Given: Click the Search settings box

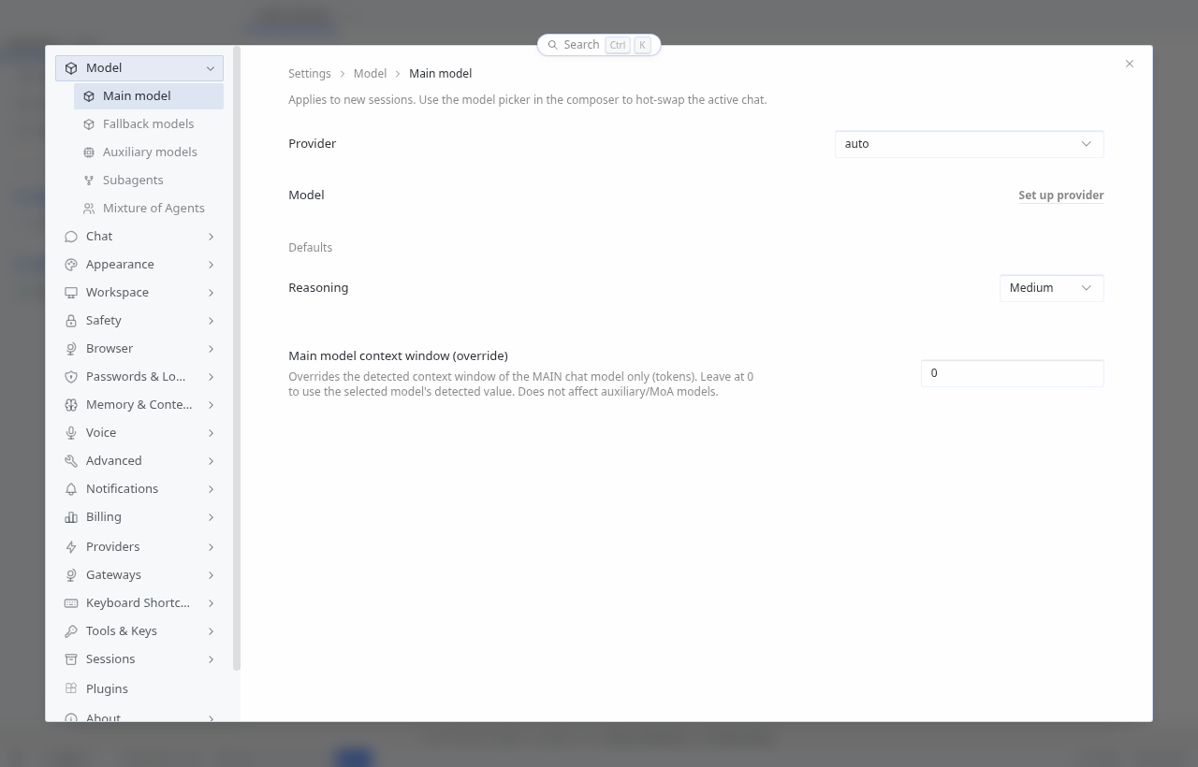Looking at the screenshot, I should tap(599, 45).
